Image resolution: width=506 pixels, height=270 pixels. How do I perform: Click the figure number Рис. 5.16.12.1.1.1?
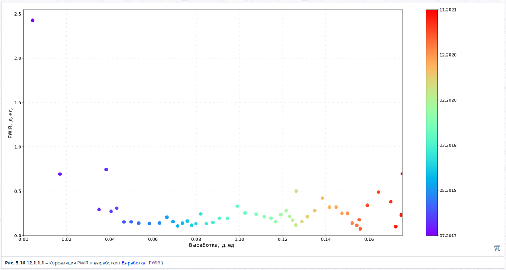tap(24, 263)
